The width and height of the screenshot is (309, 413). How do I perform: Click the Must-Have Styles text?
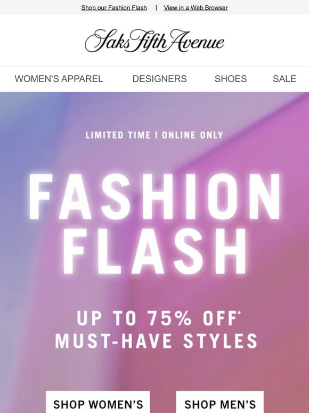[156, 341]
